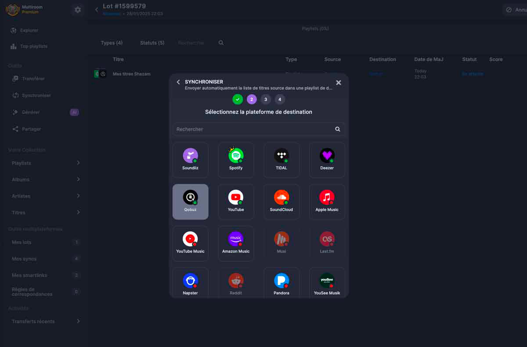This screenshot has width=527, height=347.
Task: Click the Annuler button at top right
Action: [x=515, y=10]
